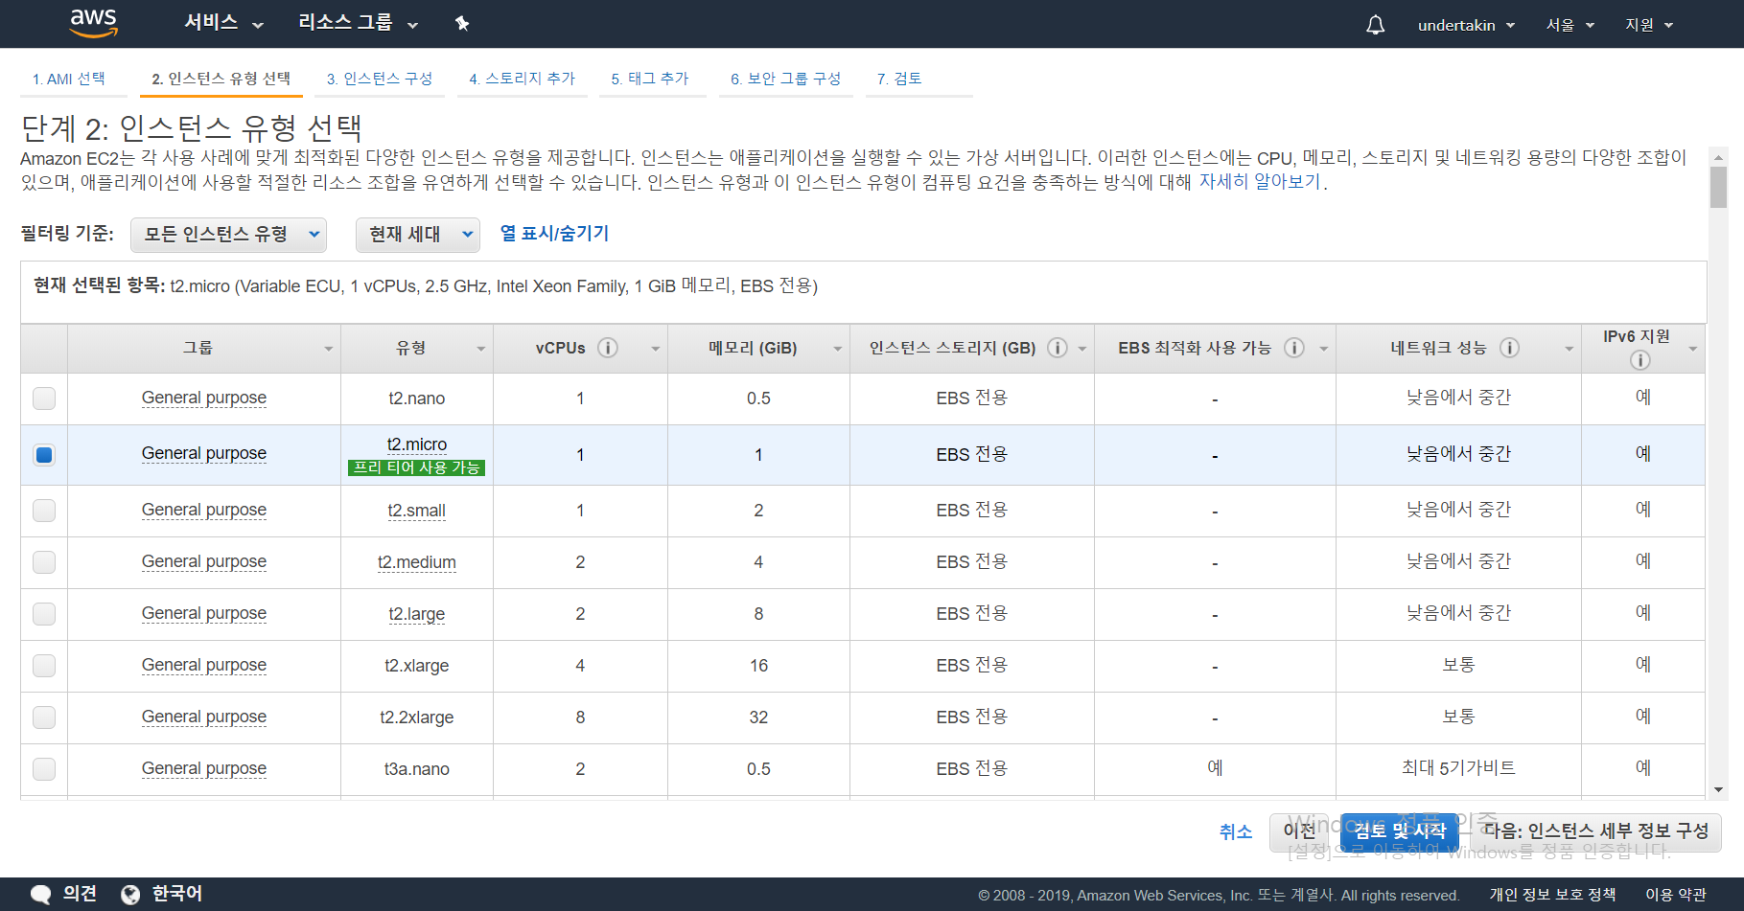1744x911 pixels.
Task: Expand the 그룹 column sort arrow
Action: [x=328, y=349]
